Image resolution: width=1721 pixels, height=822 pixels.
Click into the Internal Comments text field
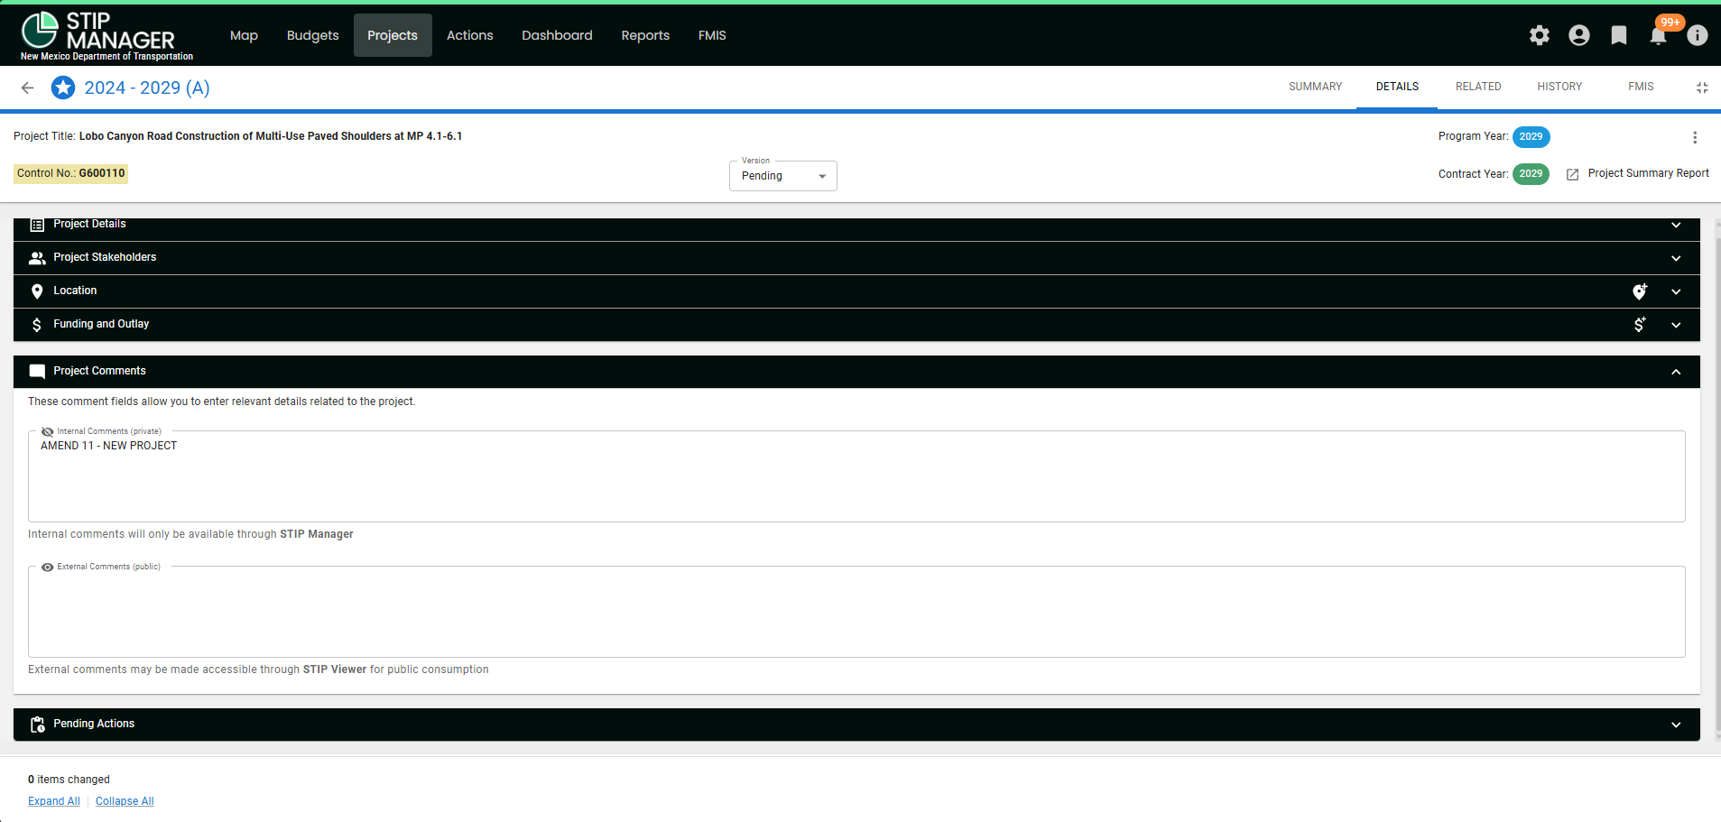coord(856,476)
